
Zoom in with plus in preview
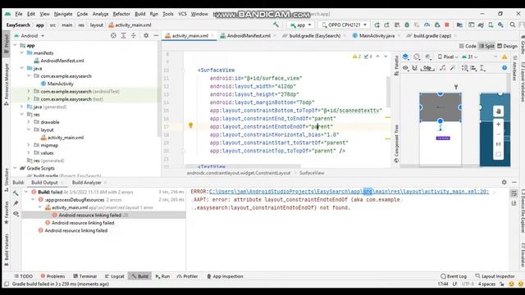(x=498, y=124)
